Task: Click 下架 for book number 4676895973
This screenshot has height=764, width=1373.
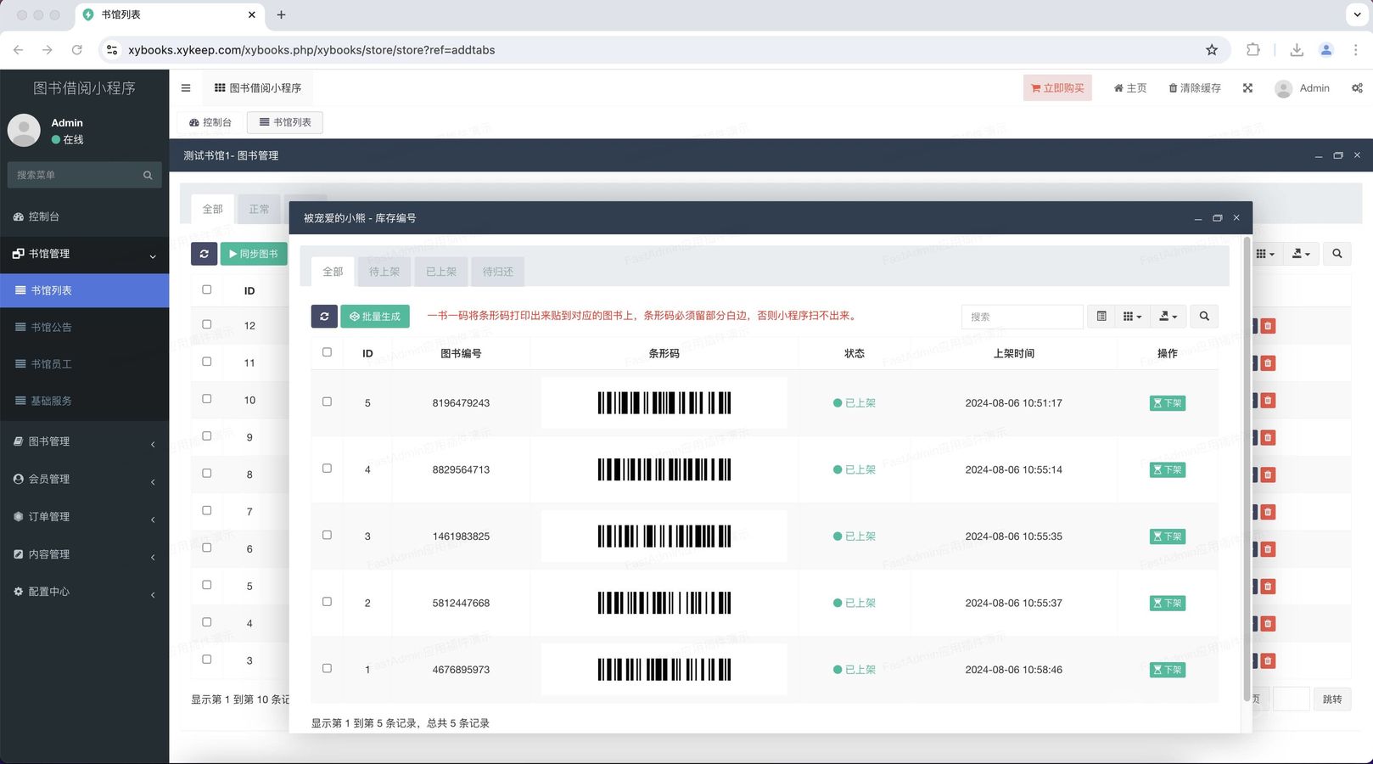Action: (x=1167, y=670)
